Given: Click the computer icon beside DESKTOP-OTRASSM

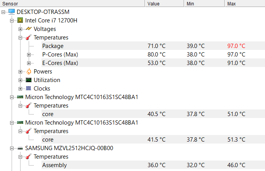Looking at the screenshot, I should pyautogui.click(x=12, y=12).
